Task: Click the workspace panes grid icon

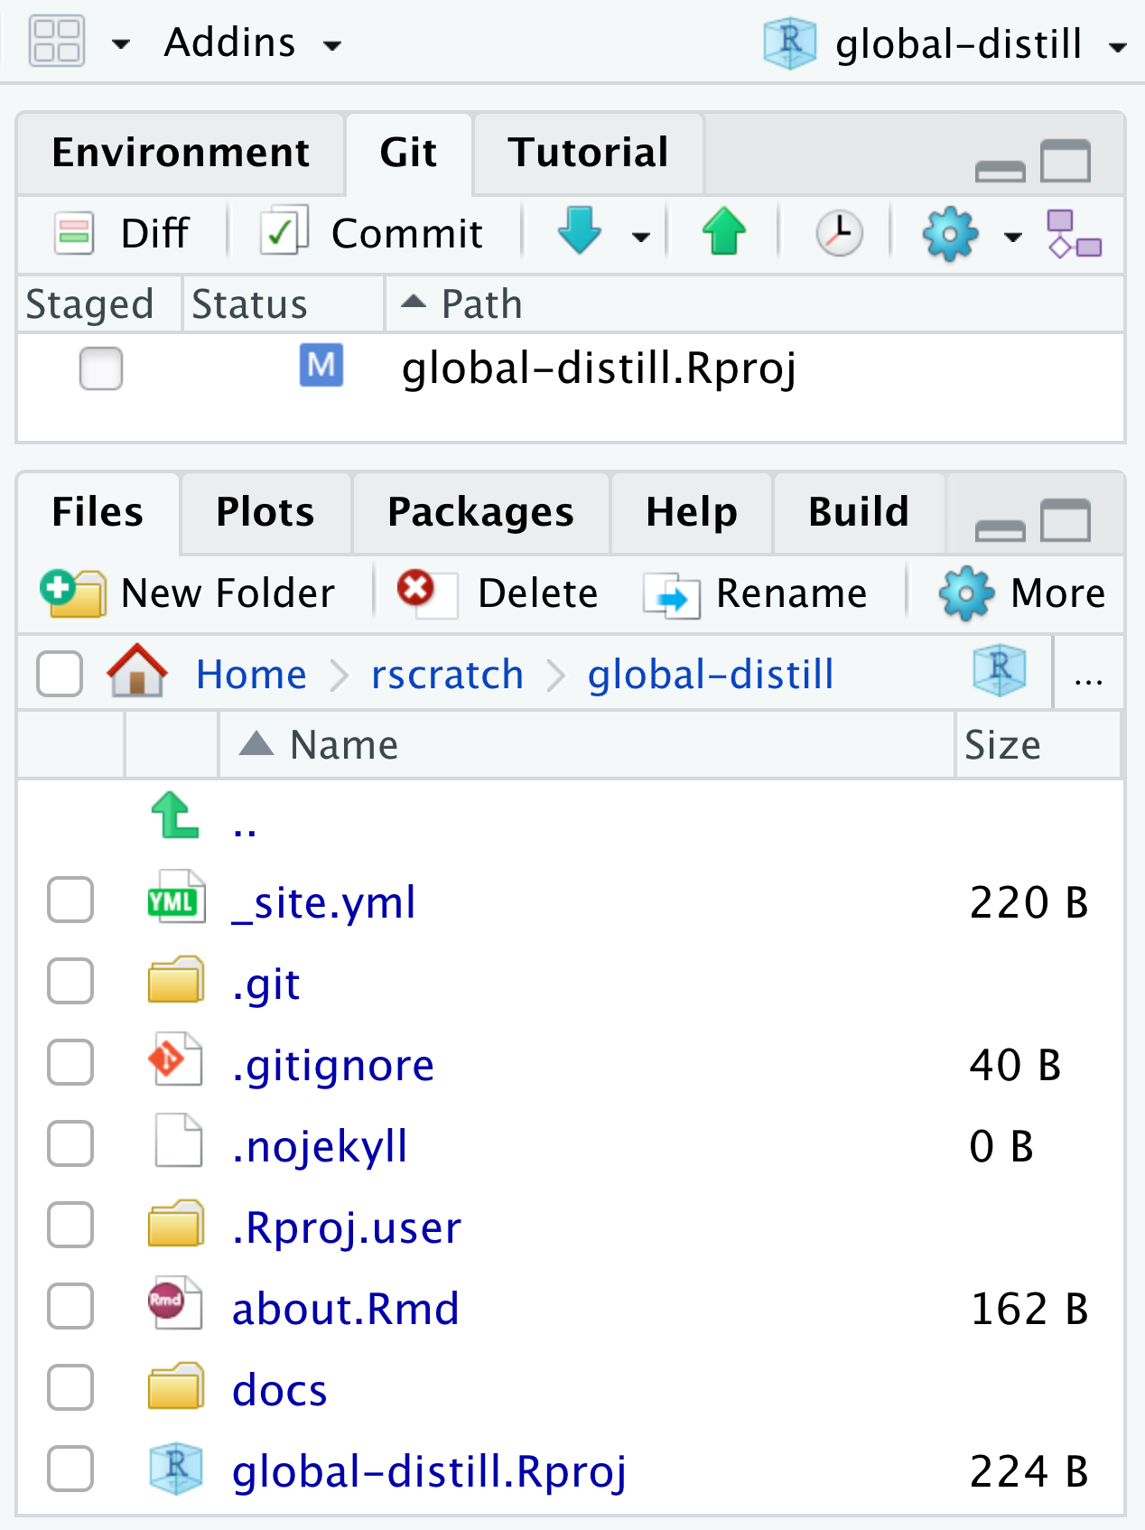Action: [57, 42]
